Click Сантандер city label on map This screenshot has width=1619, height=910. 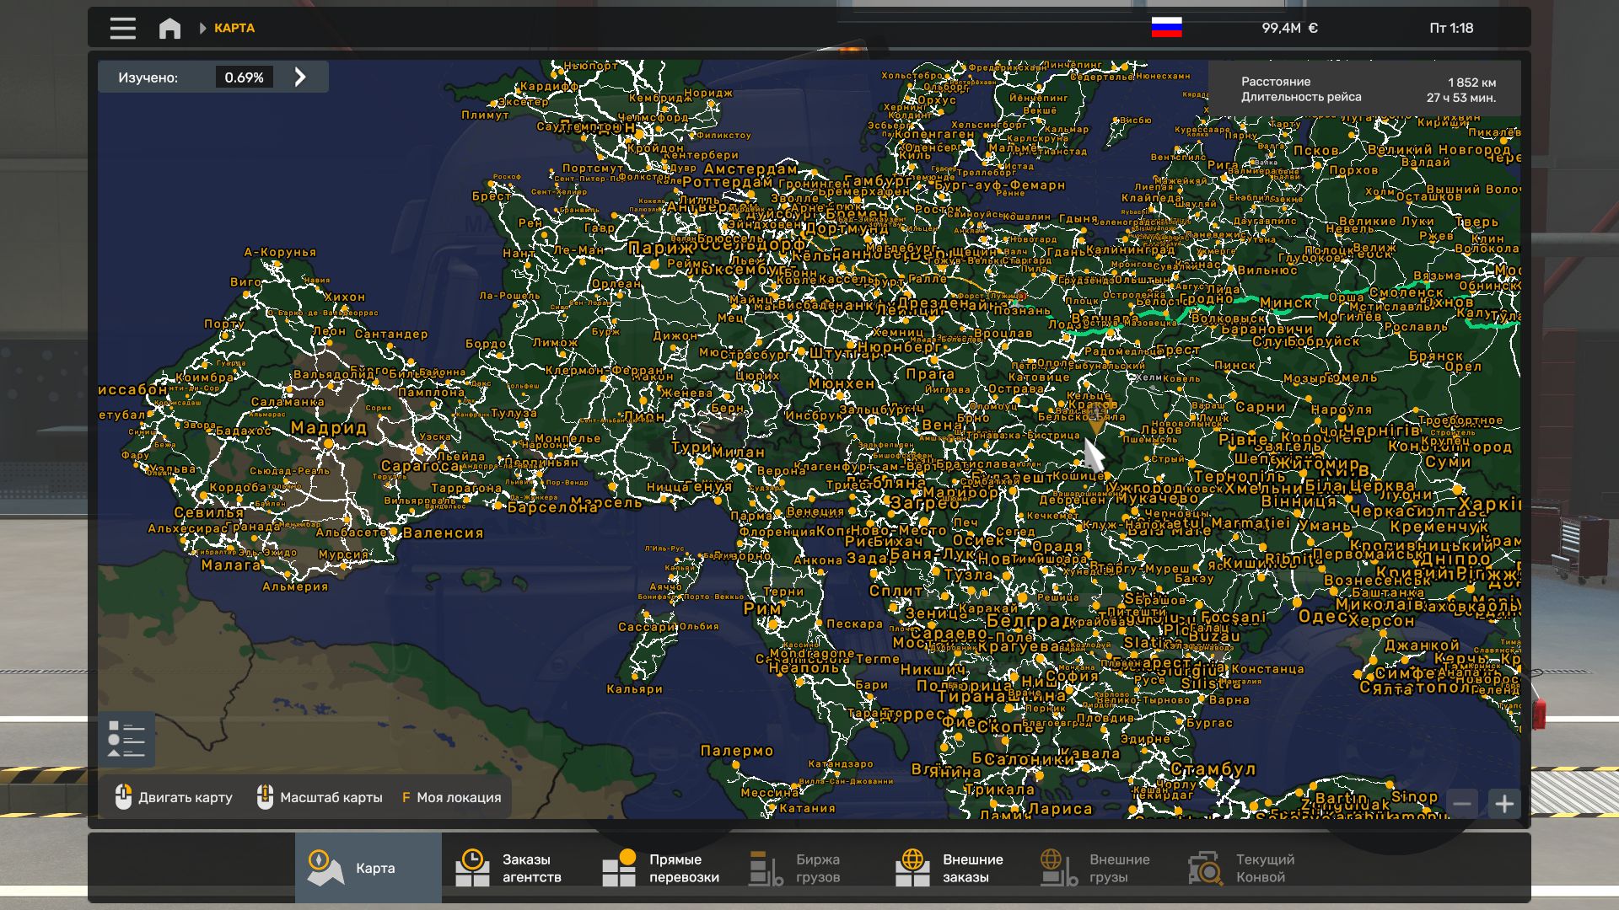click(x=391, y=334)
